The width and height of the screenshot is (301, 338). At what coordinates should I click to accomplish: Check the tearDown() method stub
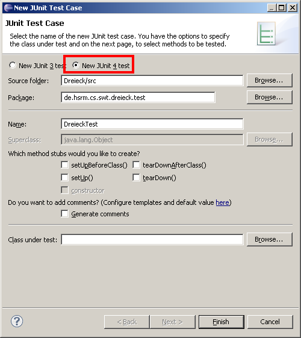[x=136, y=178]
